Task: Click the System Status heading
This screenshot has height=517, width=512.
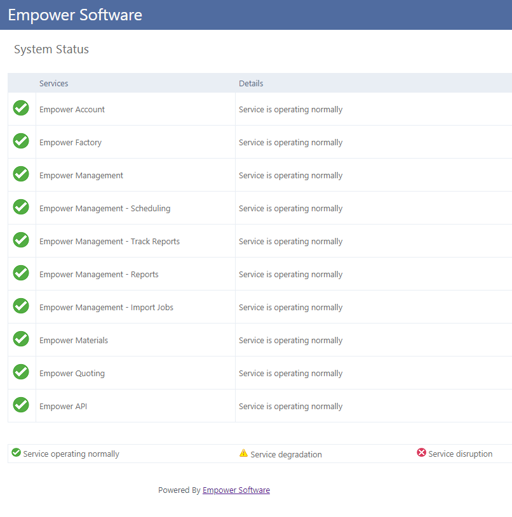Action: tap(51, 49)
